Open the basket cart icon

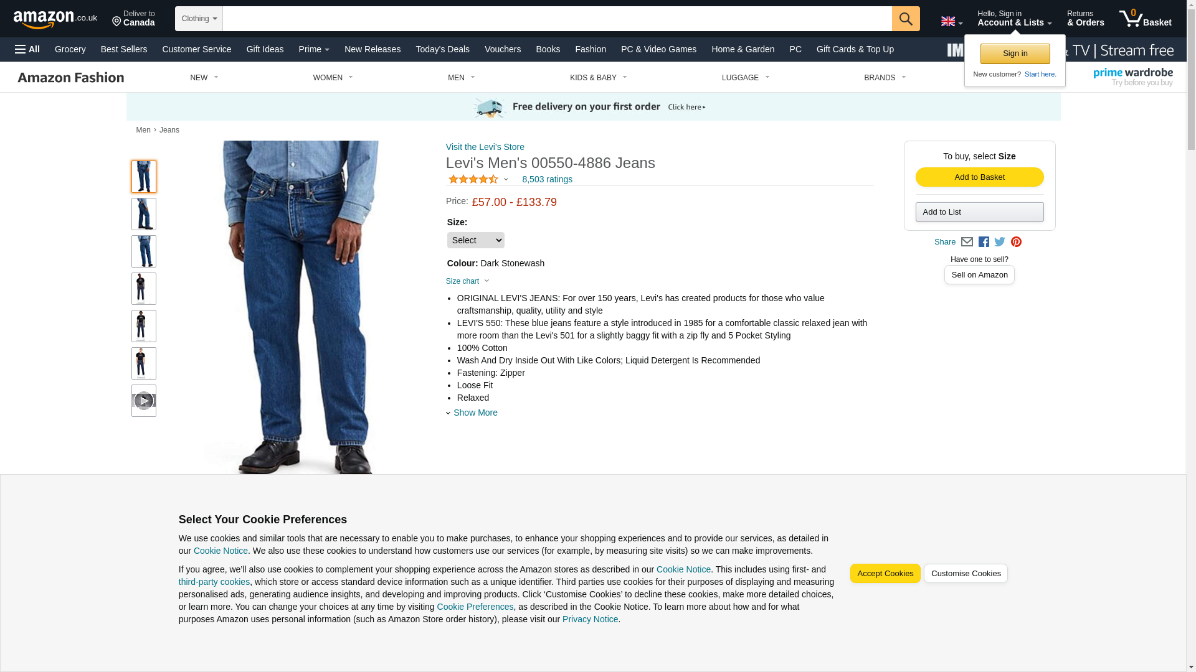[x=1145, y=19]
